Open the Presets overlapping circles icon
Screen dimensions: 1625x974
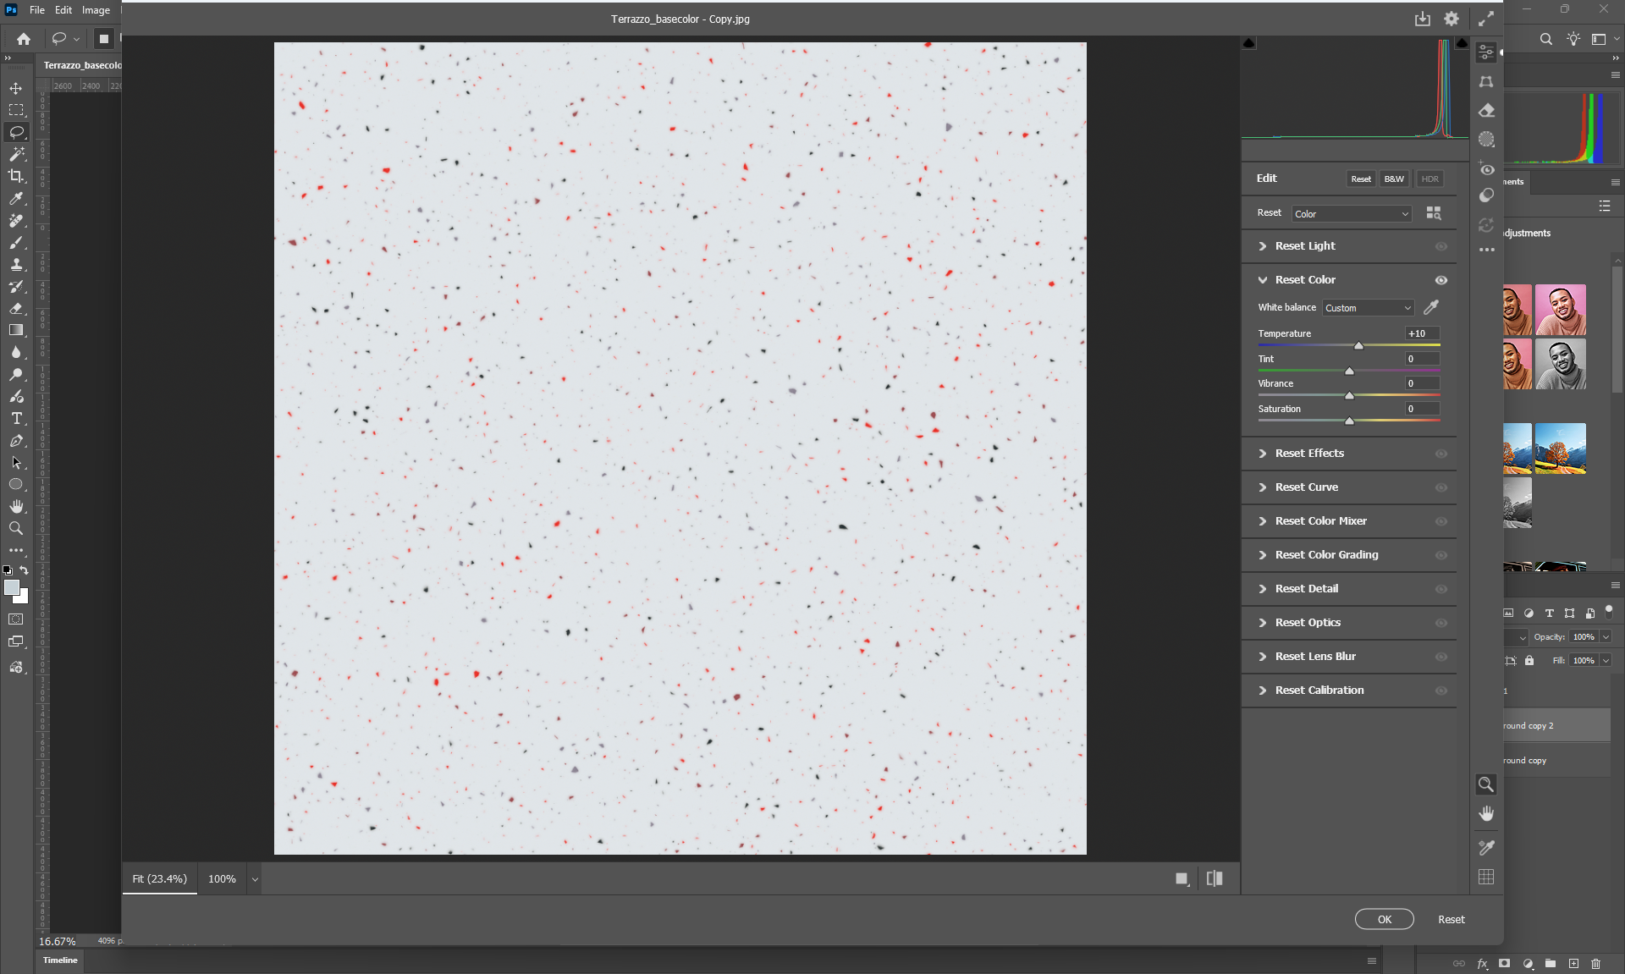click(x=1486, y=196)
